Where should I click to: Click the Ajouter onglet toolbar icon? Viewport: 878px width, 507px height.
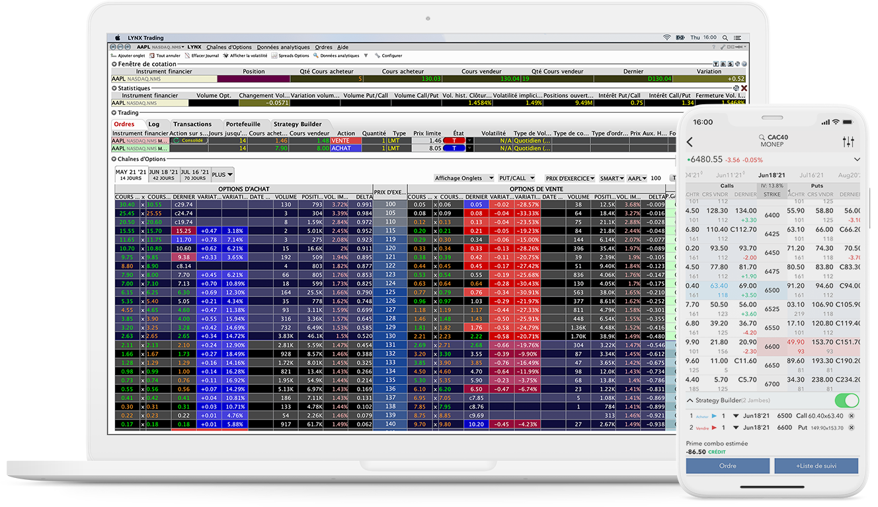tap(114, 56)
